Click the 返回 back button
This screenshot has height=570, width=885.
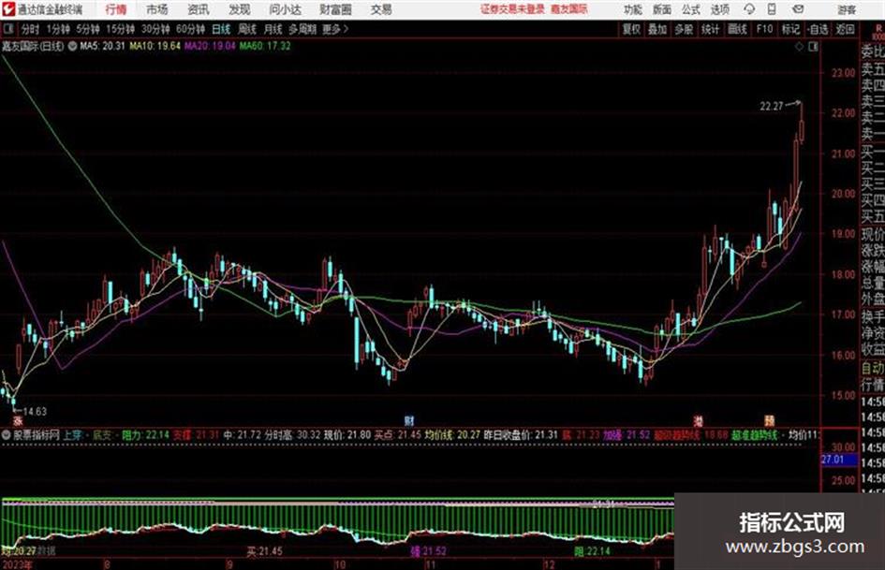[845, 29]
